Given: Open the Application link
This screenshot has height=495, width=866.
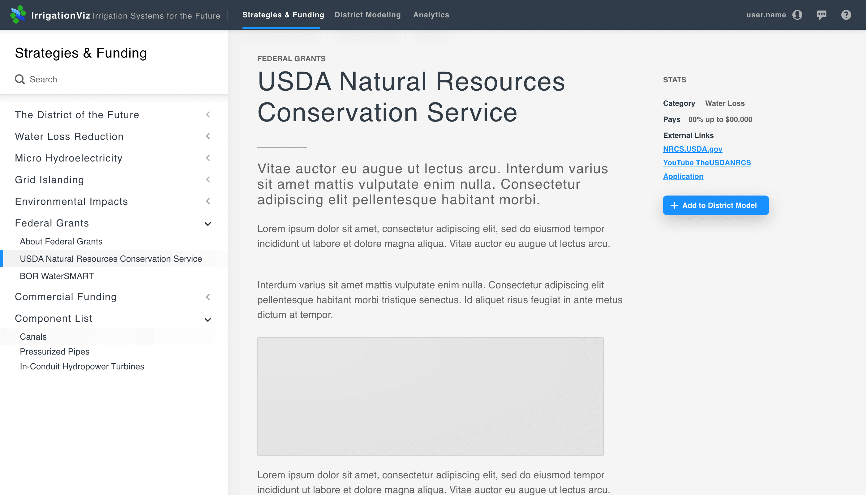Looking at the screenshot, I should point(683,176).
